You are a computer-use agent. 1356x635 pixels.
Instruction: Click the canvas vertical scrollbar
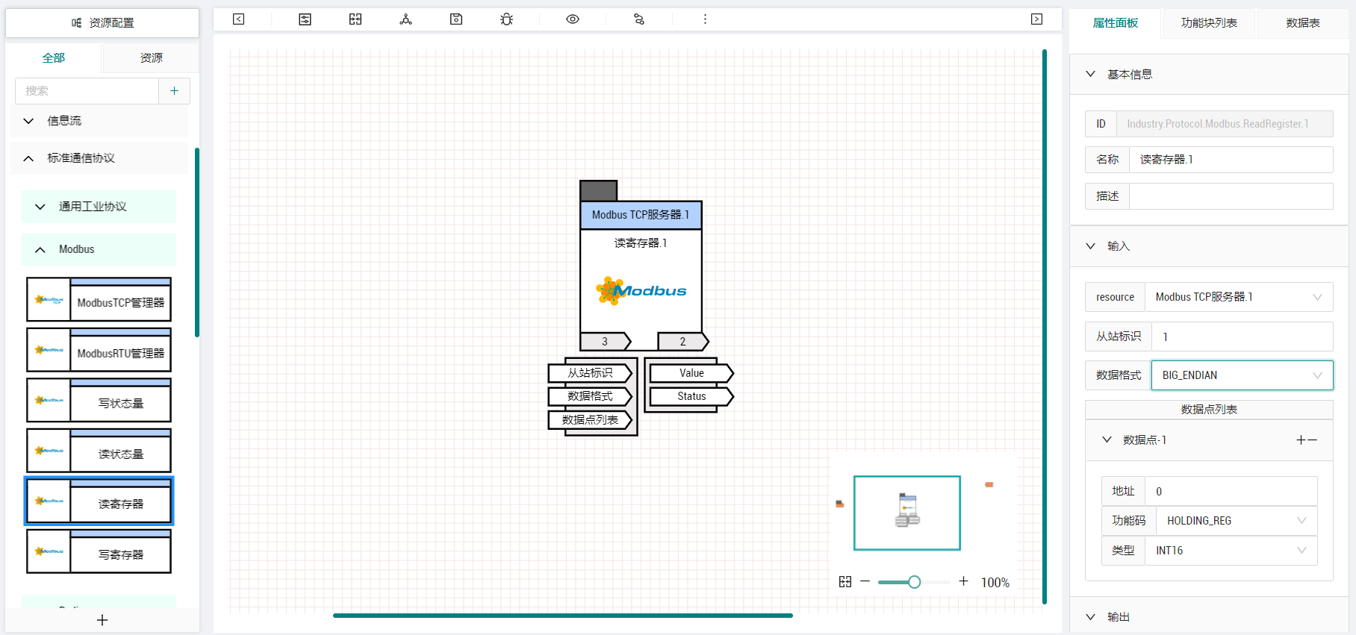(x=1045, y=326)
